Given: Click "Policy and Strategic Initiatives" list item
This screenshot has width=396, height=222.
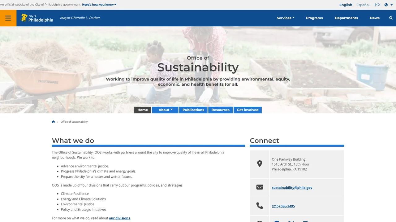Looking at the screenshot, I should tap(84, 209).
